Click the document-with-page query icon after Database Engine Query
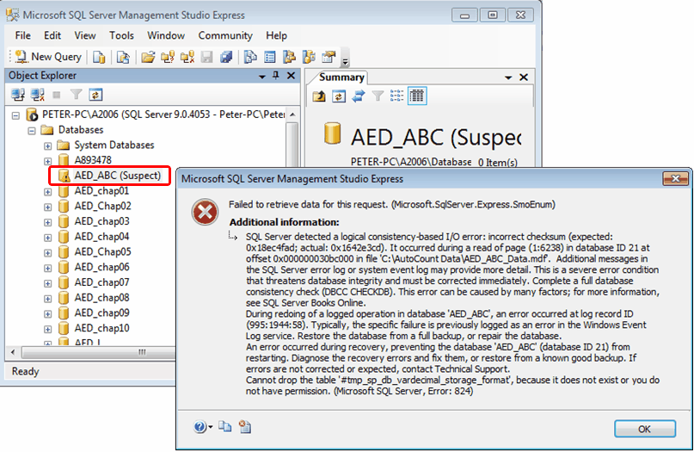Viewport: 694px width, 452px height. click(x=123, y=57)
